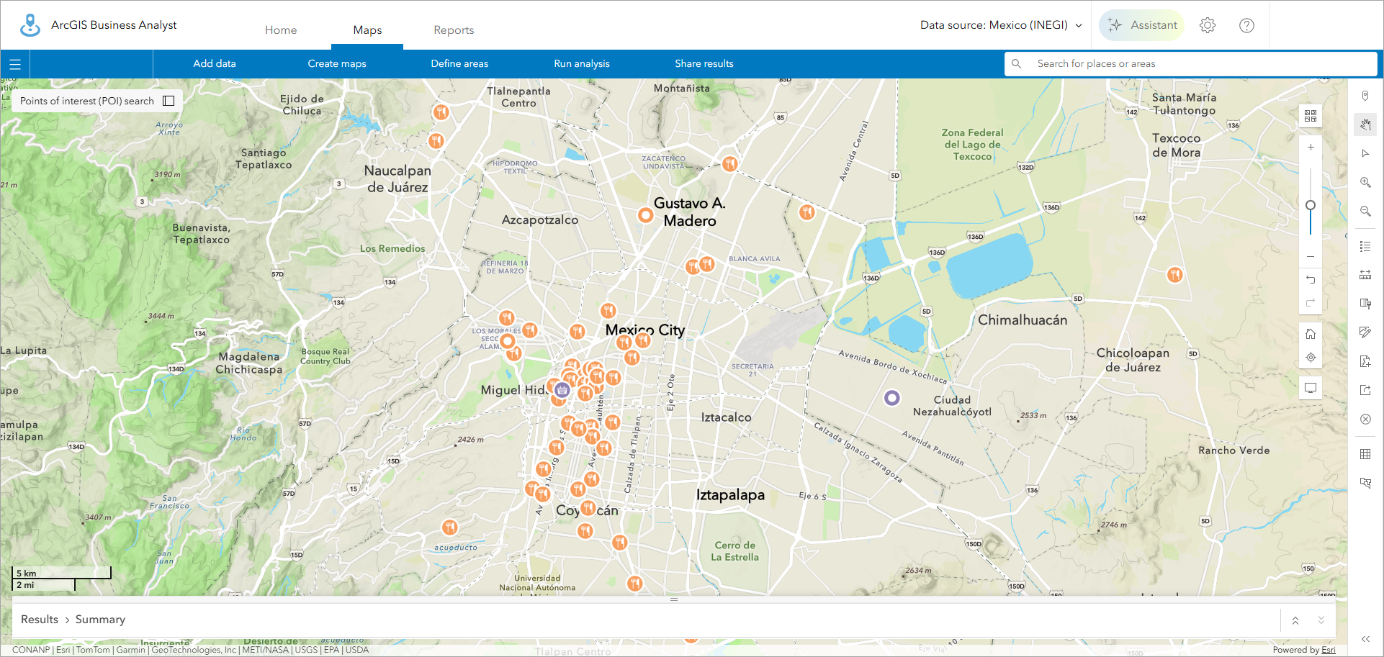Select the pan hand tool
This screenshot has height=657, width=1384.
(x=1365, y=124)
